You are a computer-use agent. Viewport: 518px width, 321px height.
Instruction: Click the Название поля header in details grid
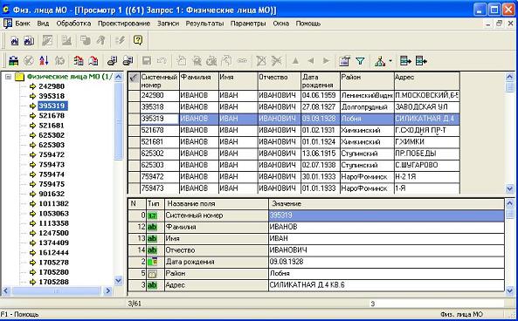click(x=217, y=203)
